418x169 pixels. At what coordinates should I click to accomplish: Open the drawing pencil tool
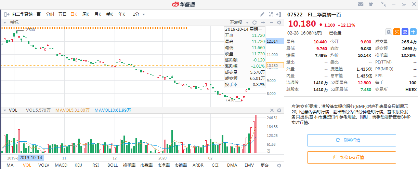pos(262,14)
